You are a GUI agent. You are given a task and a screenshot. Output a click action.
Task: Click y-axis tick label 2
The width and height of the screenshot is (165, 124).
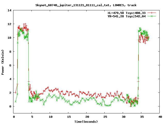[x=10, y=93]
